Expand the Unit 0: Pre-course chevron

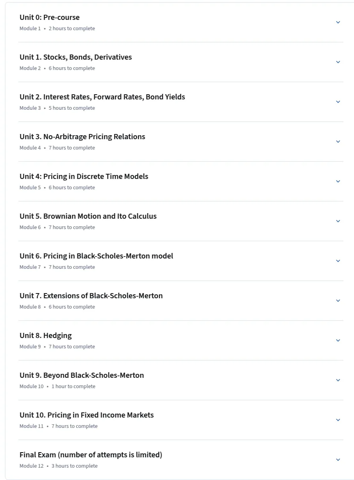click(338, 22)
